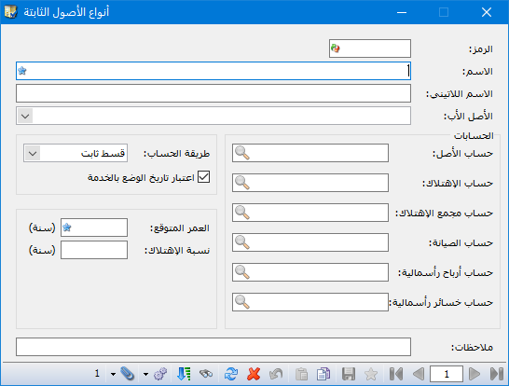Click the save floppy disk icon
The width and height of the screenshot is (509, 386).
click(349, 374)
